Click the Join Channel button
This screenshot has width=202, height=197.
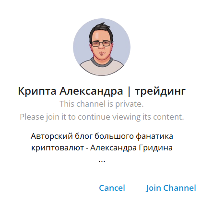click(171, 188)
